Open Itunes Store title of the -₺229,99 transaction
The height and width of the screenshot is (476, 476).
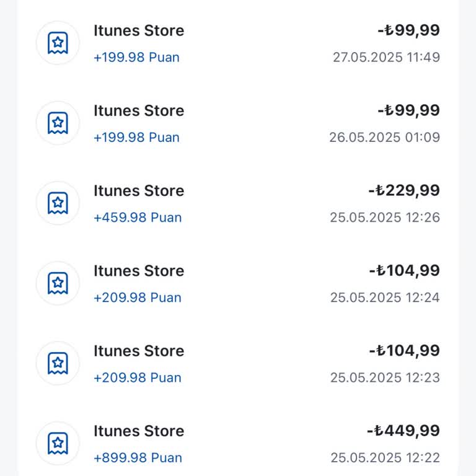139,191
